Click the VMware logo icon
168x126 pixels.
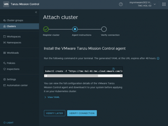(5, 4)
